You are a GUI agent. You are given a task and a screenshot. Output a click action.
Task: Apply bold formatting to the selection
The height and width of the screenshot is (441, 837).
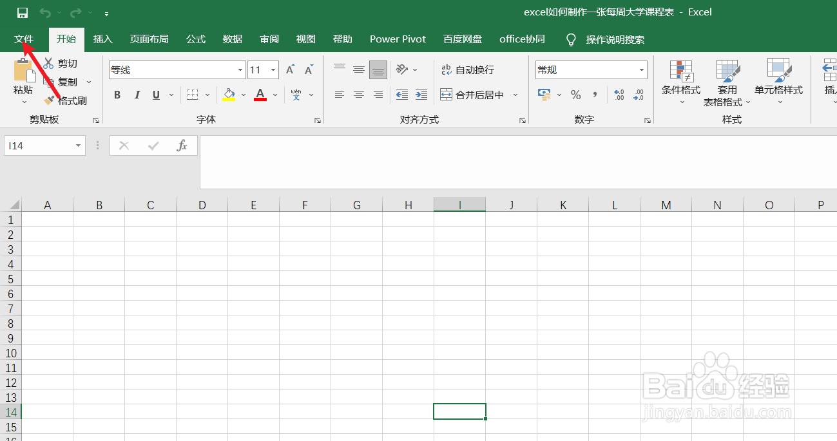[117, 94]
